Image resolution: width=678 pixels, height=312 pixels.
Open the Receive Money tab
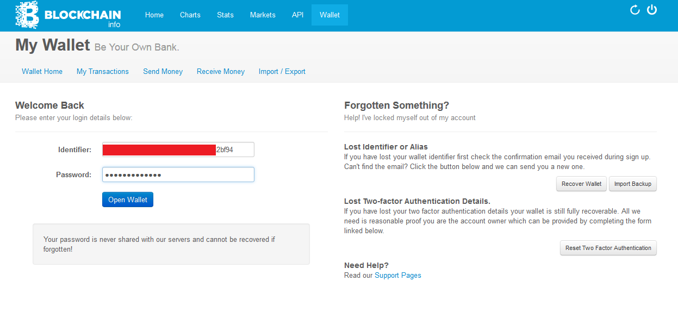(x=221, y=71)
